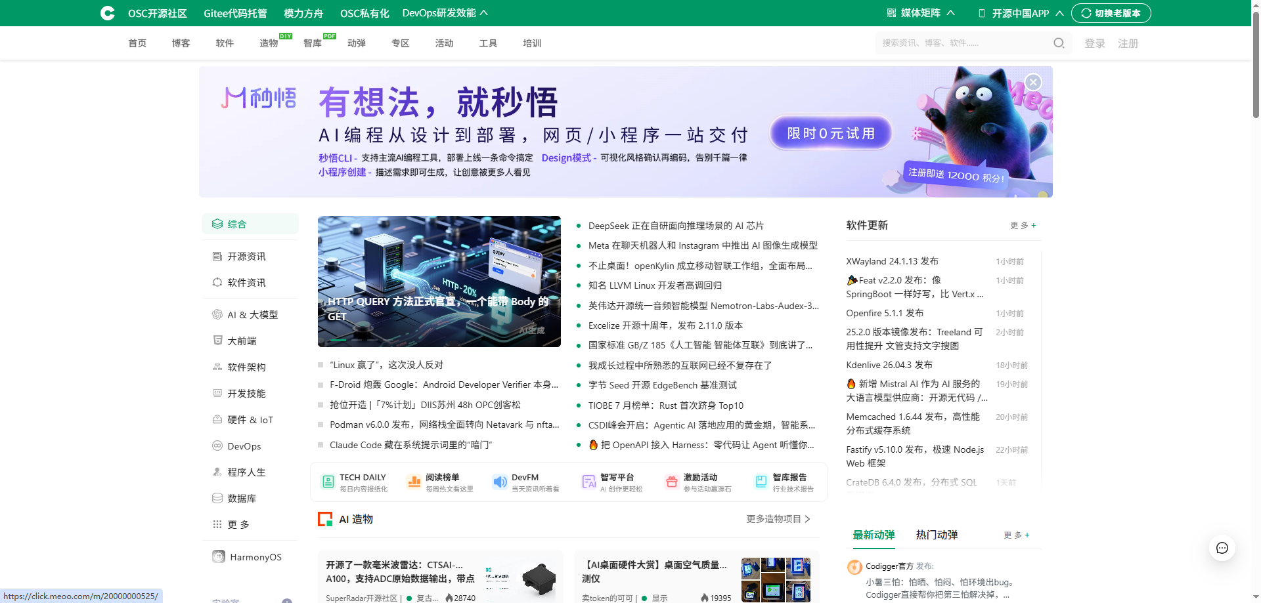Switch to 最新动弹 tab

(874, 535)
